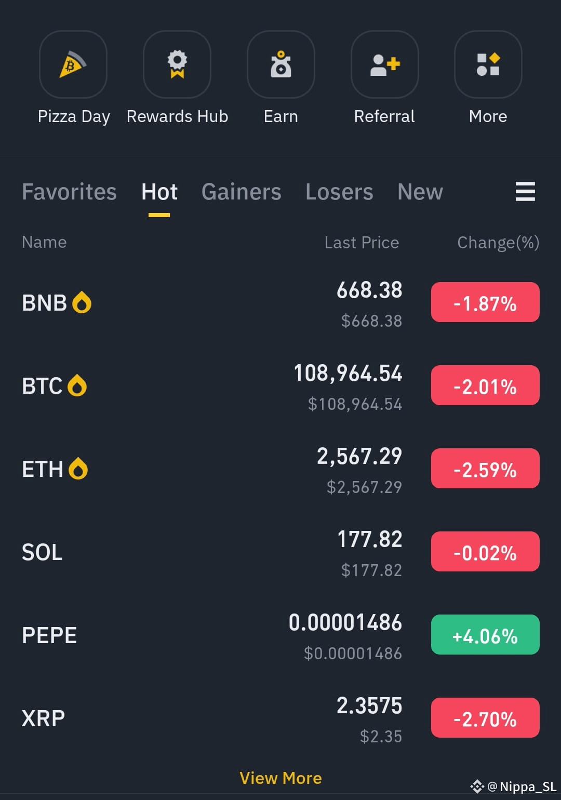Click the hot flame icon beside BNB

pyautogui.click(x=82, y=302)
